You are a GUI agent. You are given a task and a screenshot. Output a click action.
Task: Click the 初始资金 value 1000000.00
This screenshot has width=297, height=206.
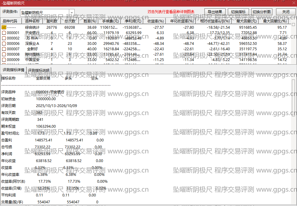(46, 99)
